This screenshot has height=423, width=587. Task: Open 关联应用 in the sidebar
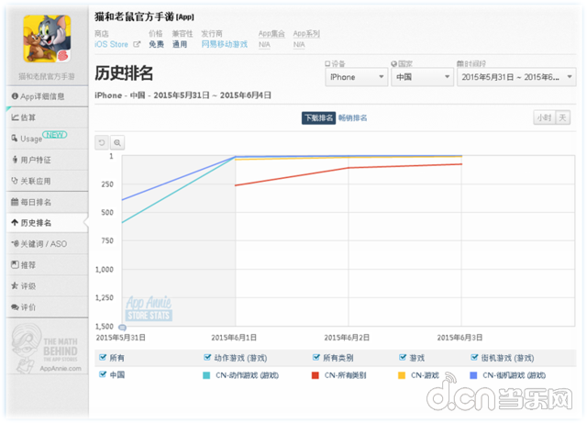click(48, 181)
